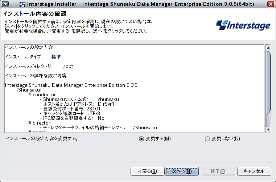Open the window menu arrow in title bar
Image resolution: width=276 pixels, height=182 pixels.
tap(5, 4)
